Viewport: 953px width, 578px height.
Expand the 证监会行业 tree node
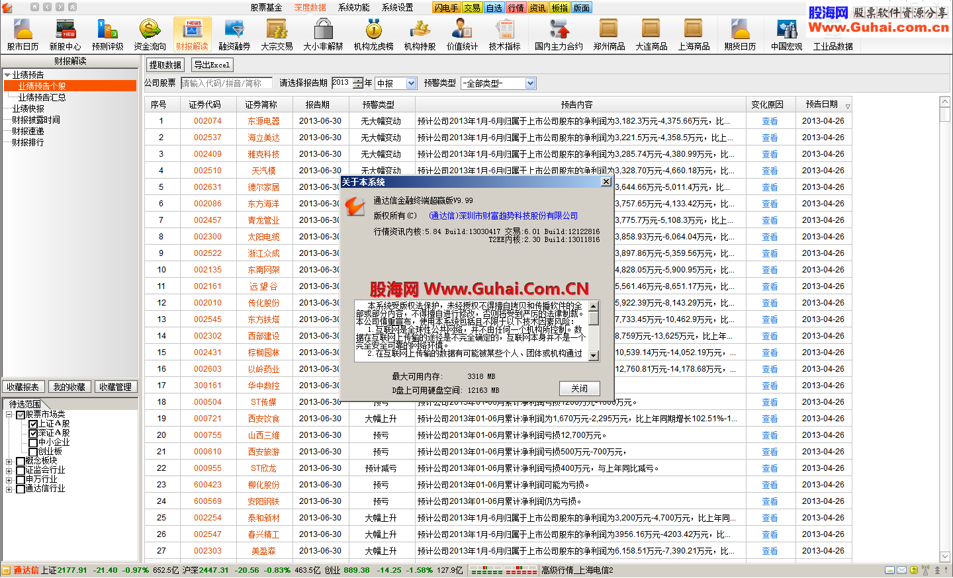[9, 471]
